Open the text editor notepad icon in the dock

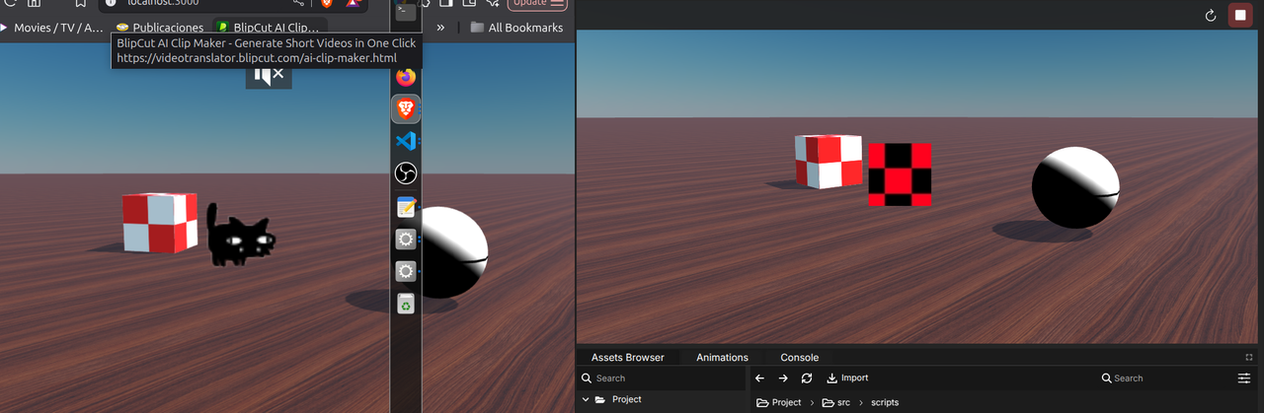pos(406,207)
